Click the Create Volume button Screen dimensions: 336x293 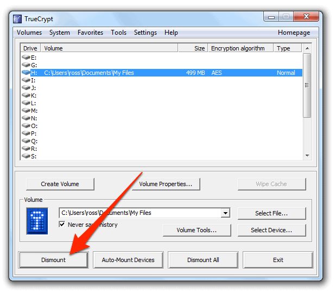[x=60, y=184]
